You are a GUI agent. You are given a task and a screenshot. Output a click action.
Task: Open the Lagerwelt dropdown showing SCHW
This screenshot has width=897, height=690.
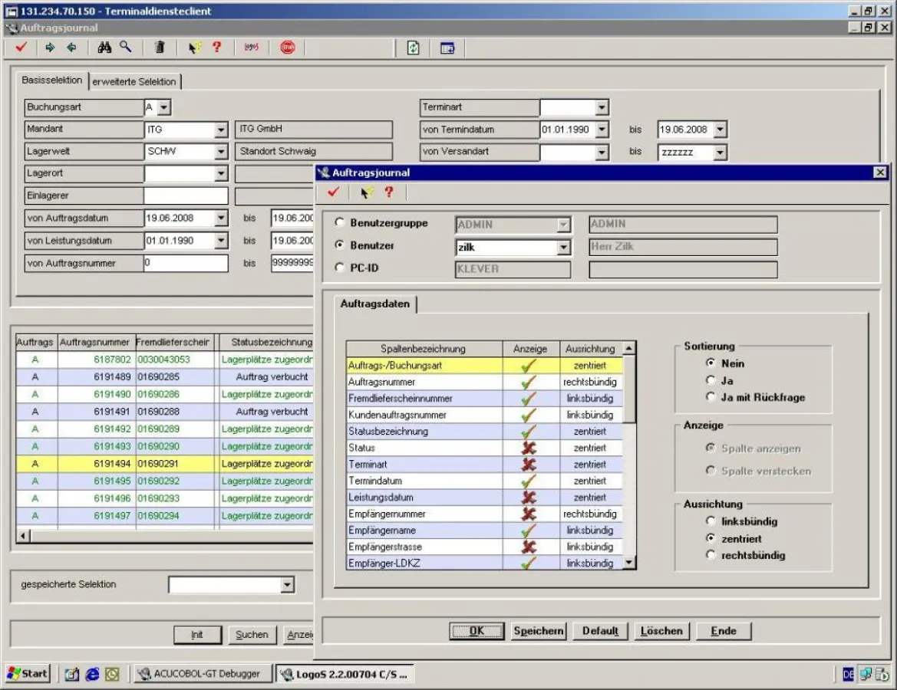point(221,152)
